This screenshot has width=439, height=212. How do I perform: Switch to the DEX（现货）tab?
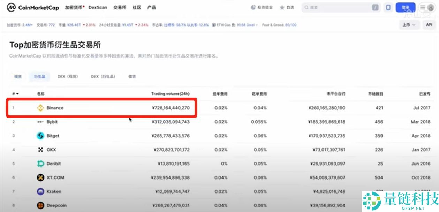(68, 76)
